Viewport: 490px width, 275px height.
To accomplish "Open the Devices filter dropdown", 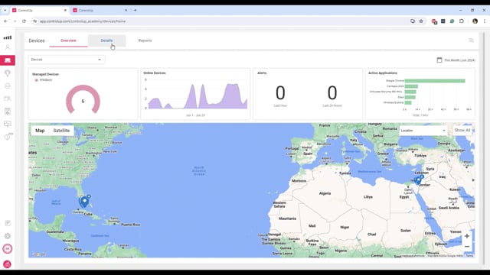I will point(67,60).
